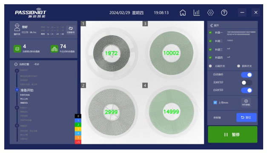
Task: Open the settings gear icon
Action: pos(210,13)
